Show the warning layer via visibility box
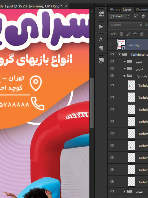This screenshot has width=148, height=198. [112, 45]
